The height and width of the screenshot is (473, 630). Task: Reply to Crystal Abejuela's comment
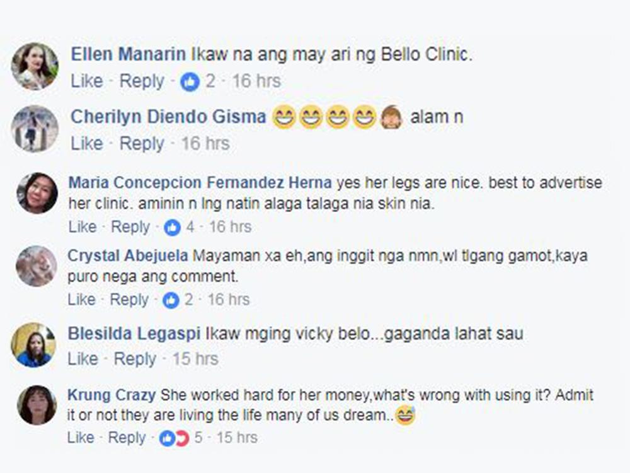coord(130,300)
